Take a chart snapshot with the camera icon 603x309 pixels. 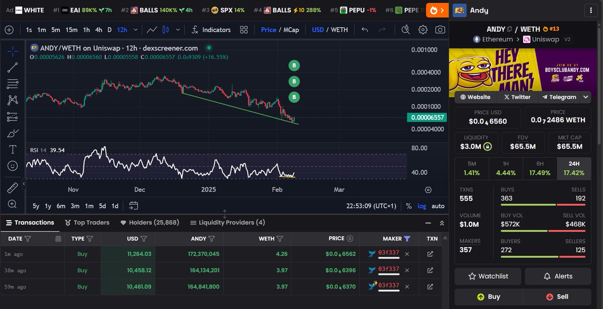(x=440, y=30)
